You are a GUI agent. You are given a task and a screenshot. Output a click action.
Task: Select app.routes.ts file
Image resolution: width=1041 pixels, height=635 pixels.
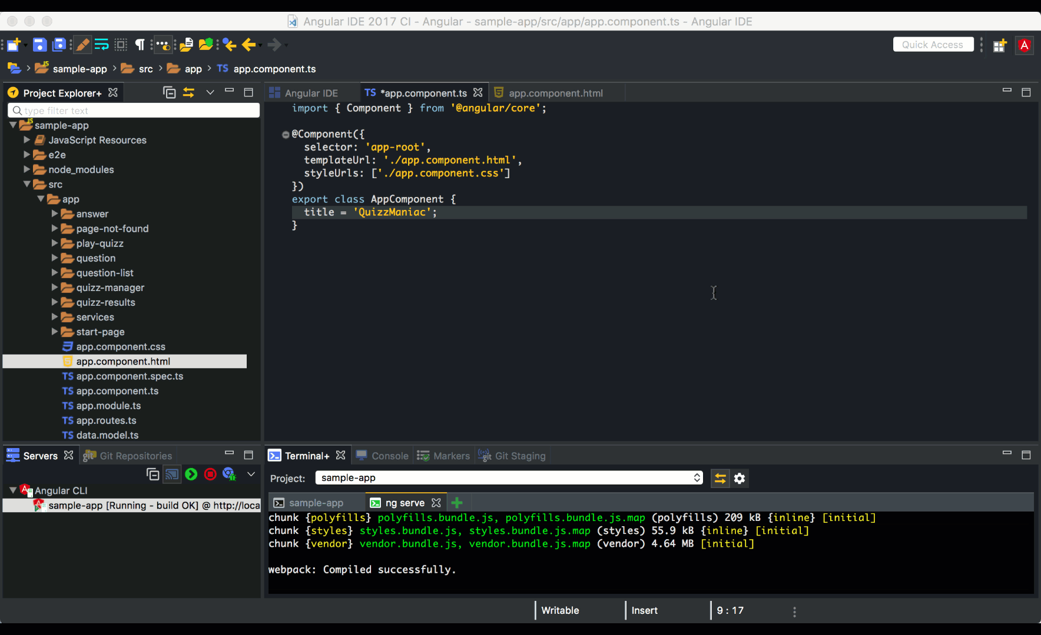[x=106, y=420]
